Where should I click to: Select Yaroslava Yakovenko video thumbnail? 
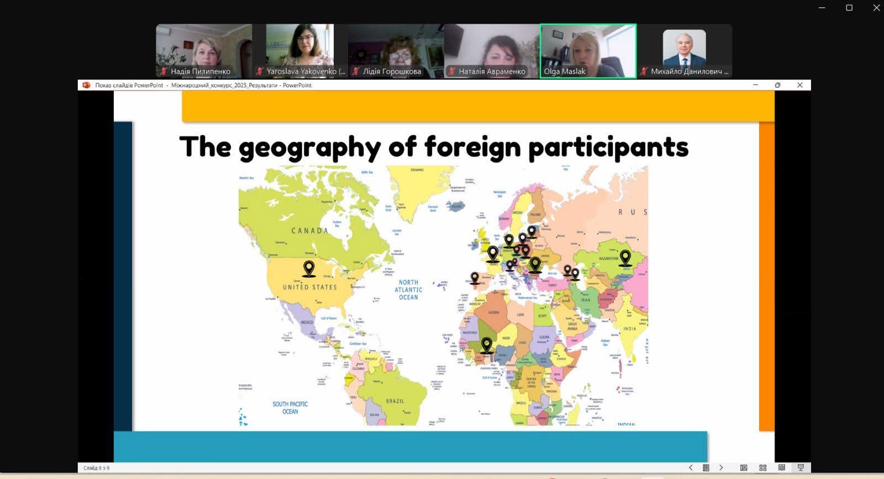(300, 51)
